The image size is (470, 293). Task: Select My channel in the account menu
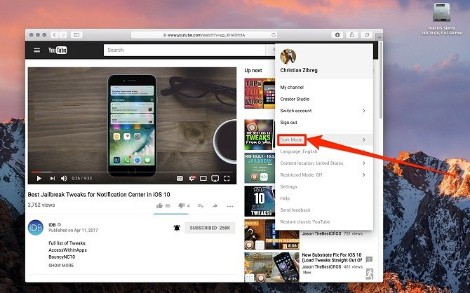[292, 87]
